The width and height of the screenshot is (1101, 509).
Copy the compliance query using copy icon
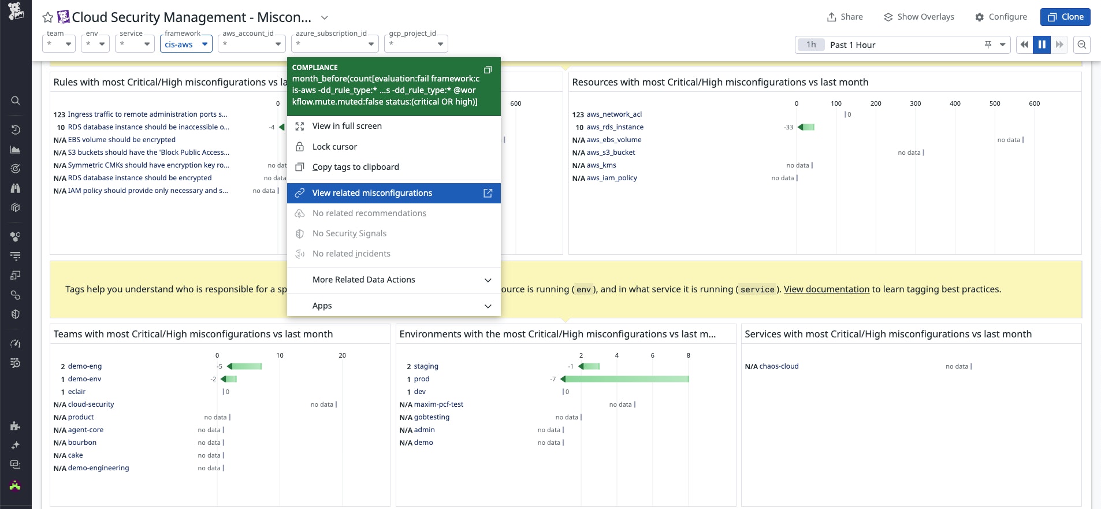point(488,70)
